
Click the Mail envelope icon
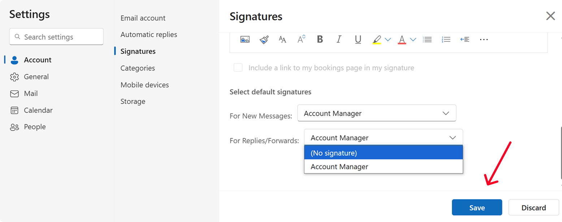click(14, 94)
